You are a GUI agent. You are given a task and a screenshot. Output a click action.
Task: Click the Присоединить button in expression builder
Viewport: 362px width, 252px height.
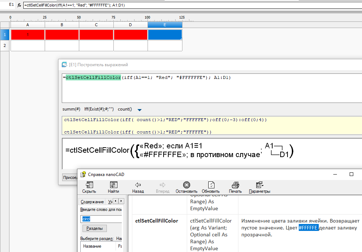[x=70, y=177]
